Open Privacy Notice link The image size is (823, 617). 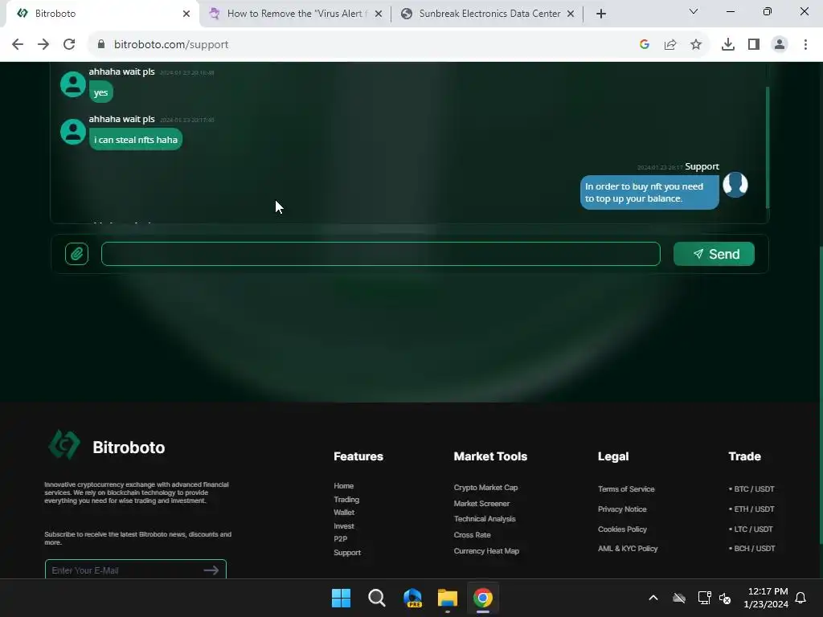622,509
